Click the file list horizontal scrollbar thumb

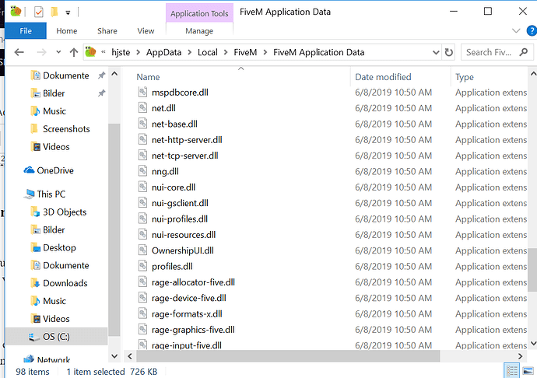(288, 356)
